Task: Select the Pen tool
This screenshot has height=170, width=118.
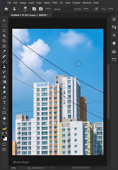Action: click(x=4, y=97)
